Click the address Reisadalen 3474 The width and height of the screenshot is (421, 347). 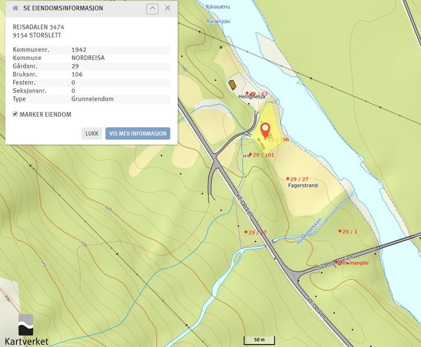(x=39, y=27)
